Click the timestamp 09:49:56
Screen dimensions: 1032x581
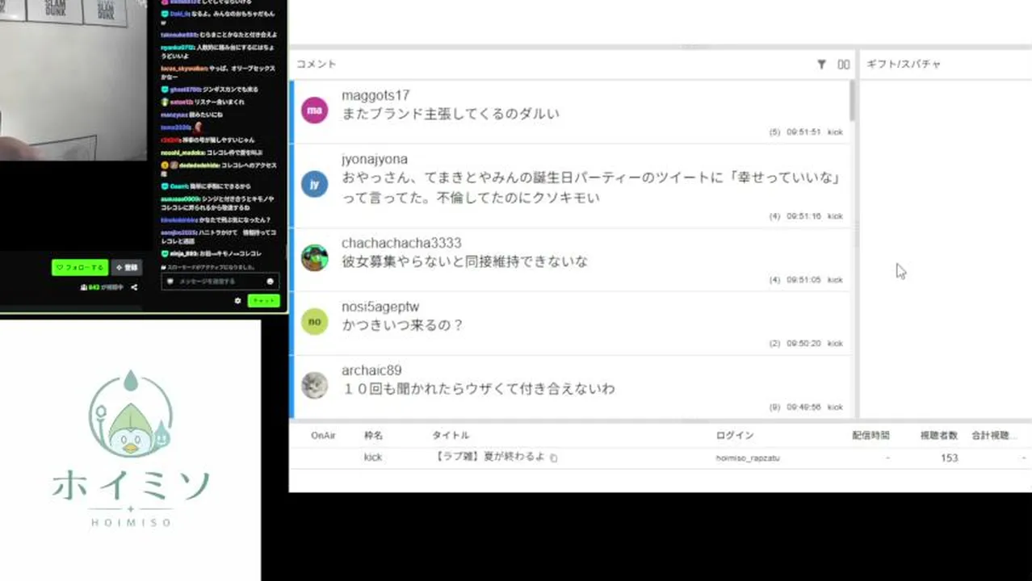803,408
